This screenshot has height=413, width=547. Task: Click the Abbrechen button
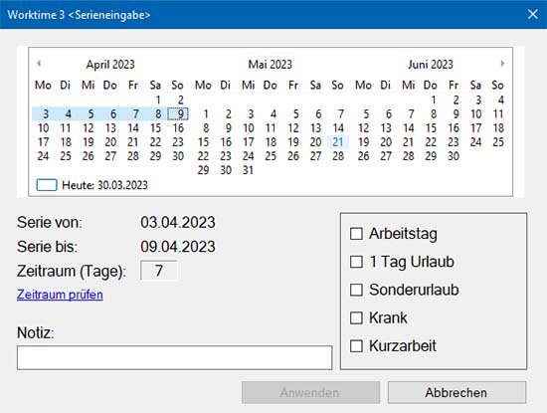(x=456, y=392)
